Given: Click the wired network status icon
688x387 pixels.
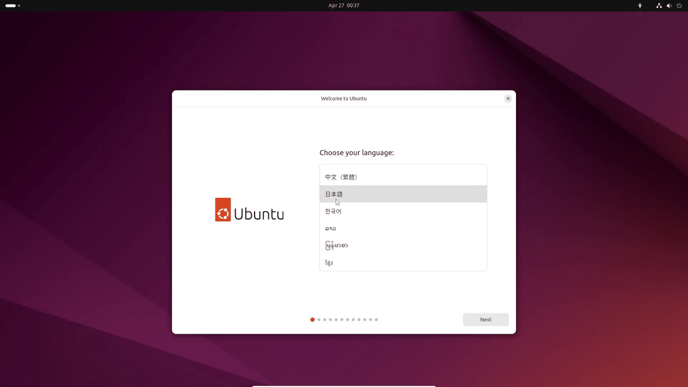Looking at the screenshot, I should (659, 5).
